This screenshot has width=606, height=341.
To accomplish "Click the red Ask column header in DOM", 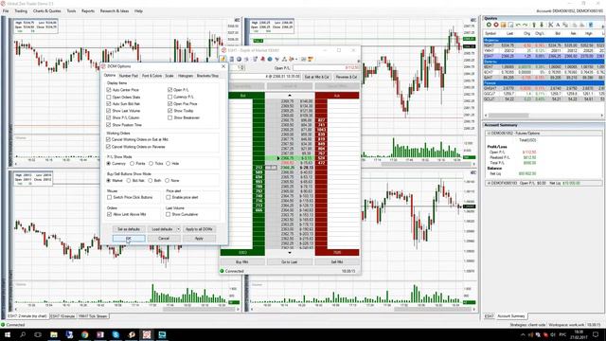I will (x=337, y=96).
